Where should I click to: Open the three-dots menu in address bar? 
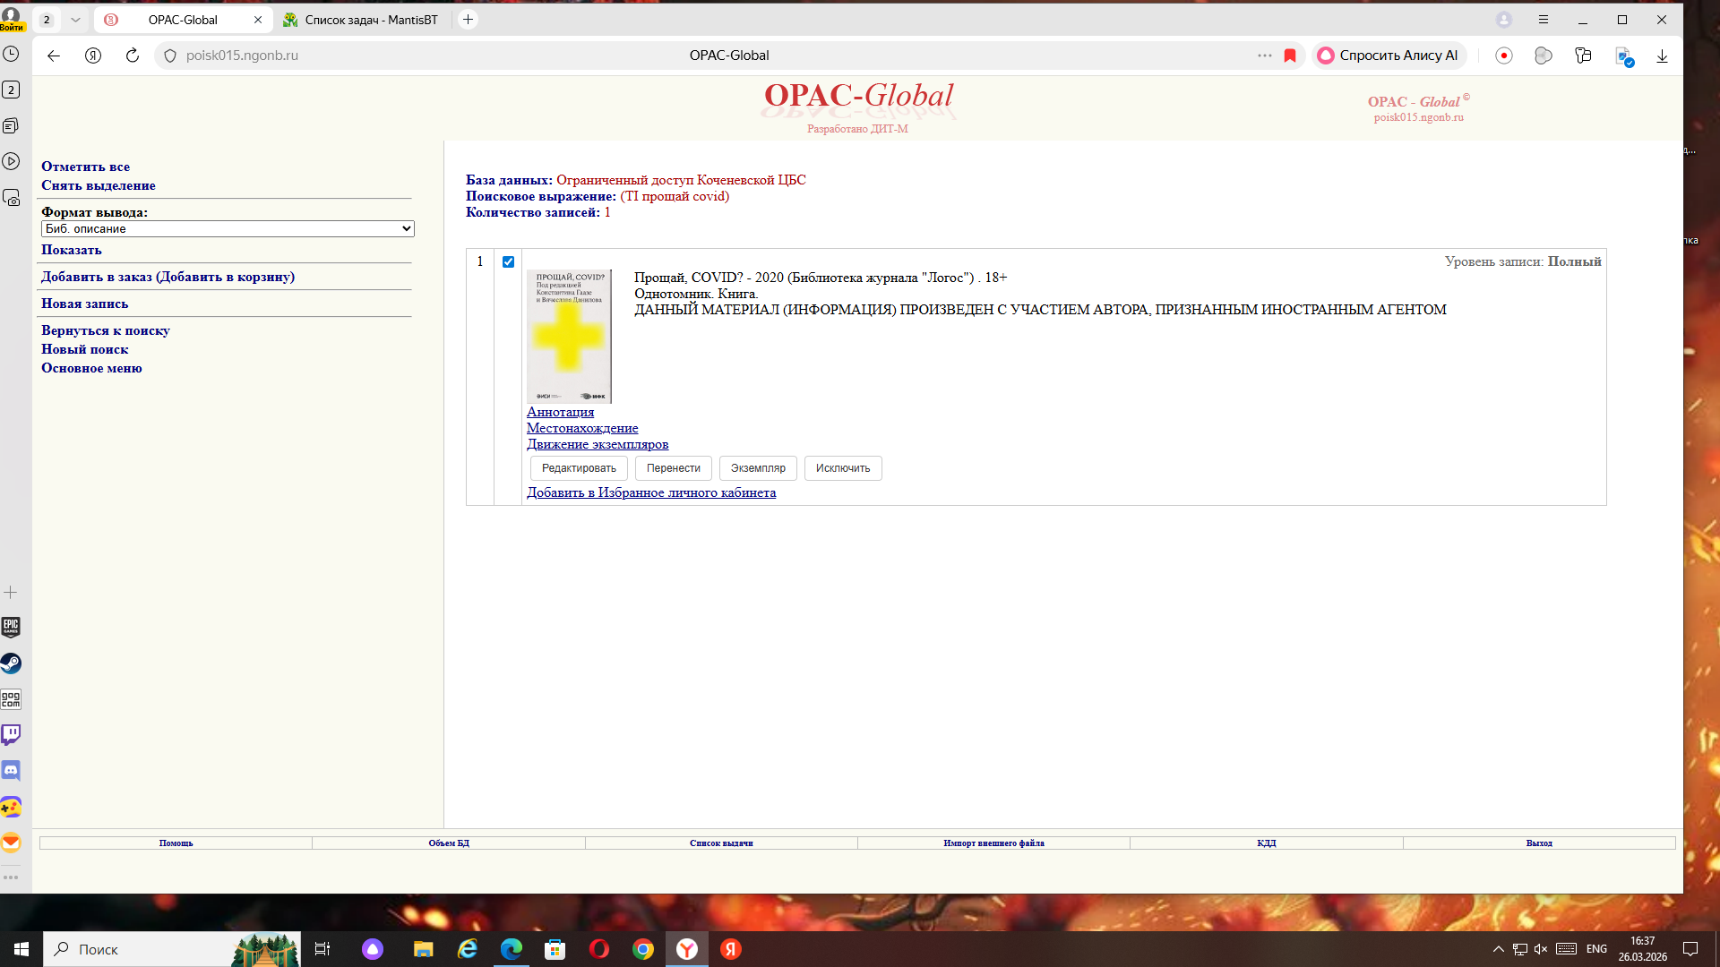coord(1264,56)
